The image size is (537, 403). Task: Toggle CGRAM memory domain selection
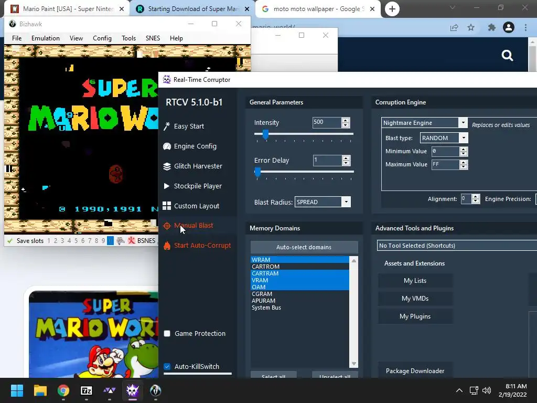click(x=299, y=294)
